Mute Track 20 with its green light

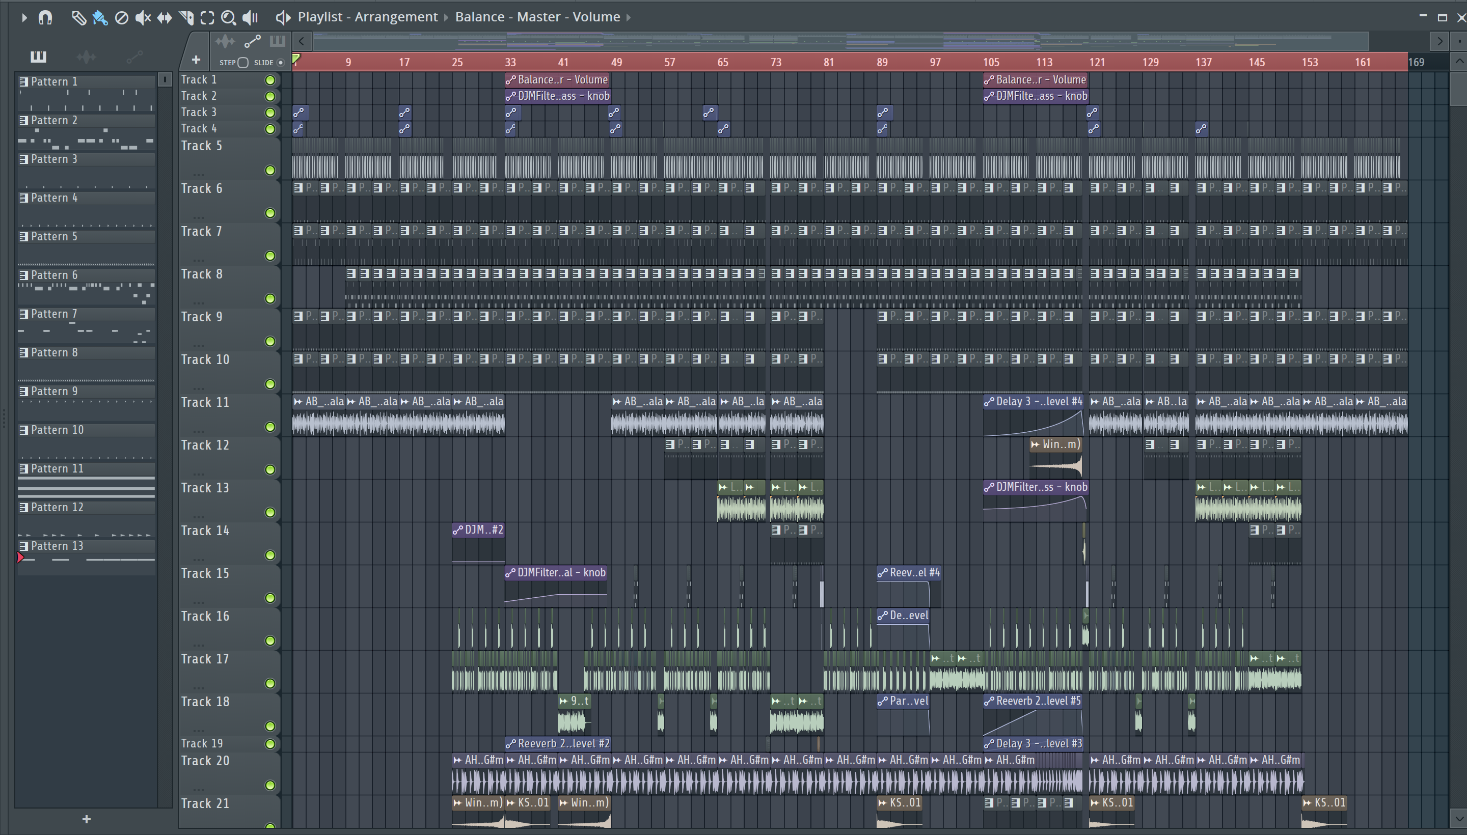click(x=269, y=785)
